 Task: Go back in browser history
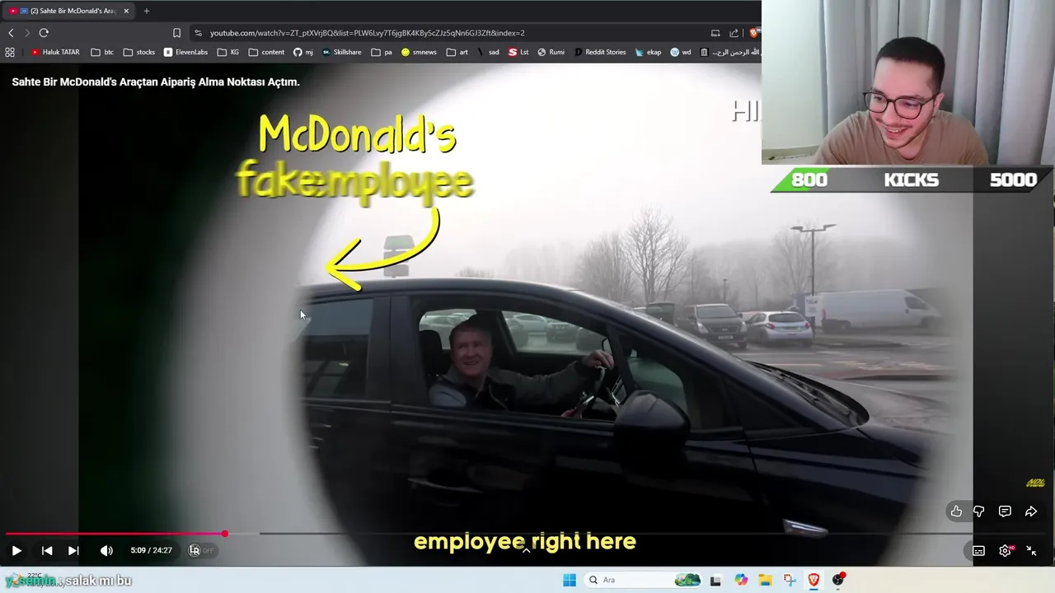[11, 33]
